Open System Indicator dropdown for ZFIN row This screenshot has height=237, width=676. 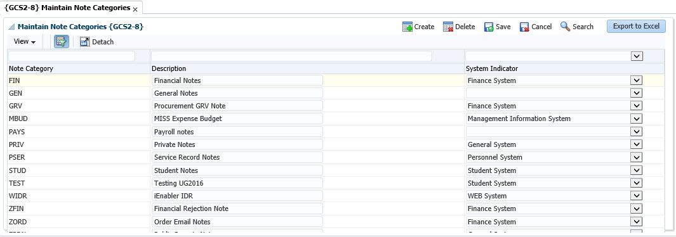click(x=637, y=208)
